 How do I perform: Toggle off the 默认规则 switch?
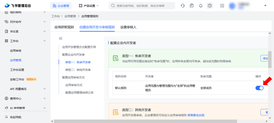point(259,88)
